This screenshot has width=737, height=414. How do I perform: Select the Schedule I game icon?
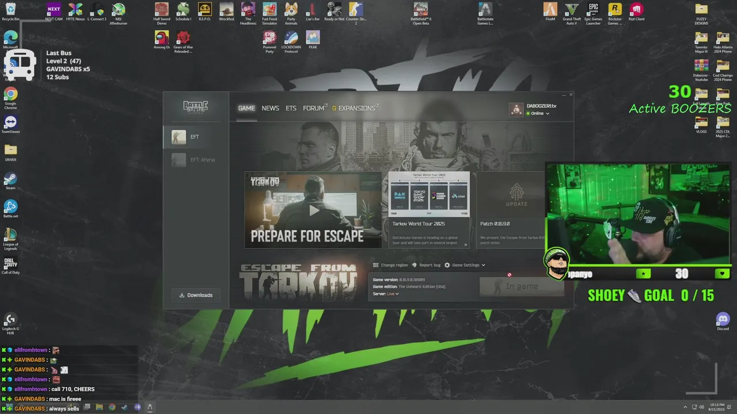[x=183, y=12]
